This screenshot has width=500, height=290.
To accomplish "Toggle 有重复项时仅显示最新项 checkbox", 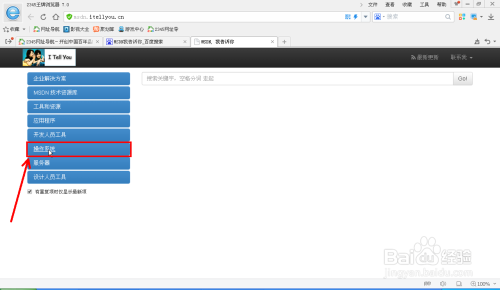I will click(29, 191).
